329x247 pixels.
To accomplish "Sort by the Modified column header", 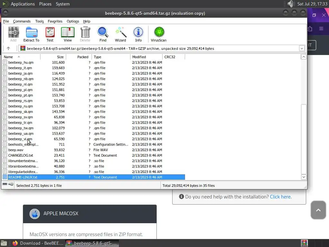I will (146, 57).
